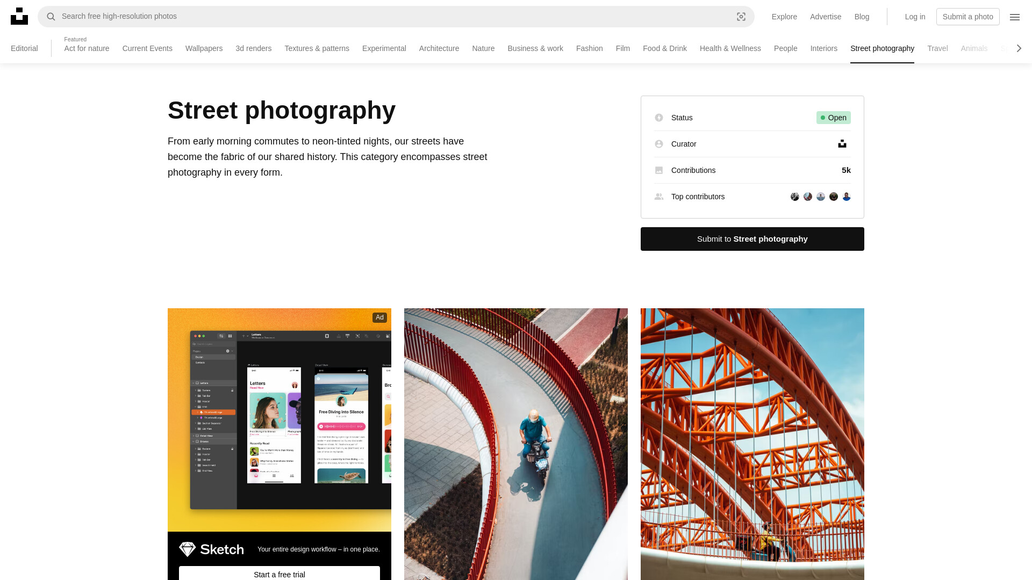Click the categories scroll-right chevron
Image resolution: width=1032 pixels, height=580 pixels.
(1019, 48)
